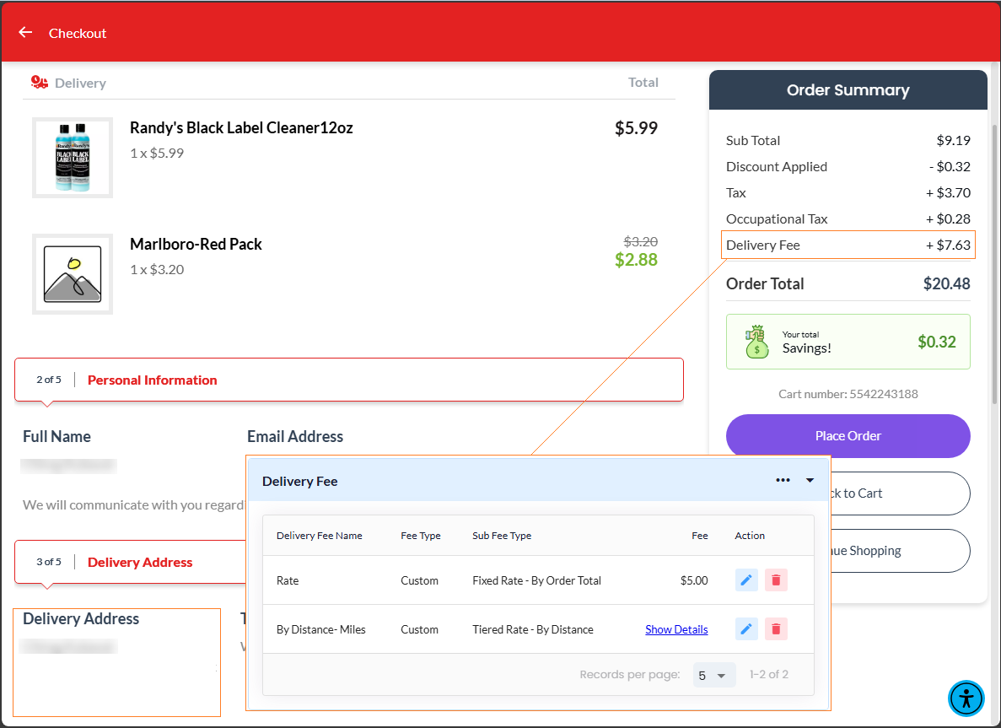
Task: Click the savings money bag icon
Action: pos(756,342)
